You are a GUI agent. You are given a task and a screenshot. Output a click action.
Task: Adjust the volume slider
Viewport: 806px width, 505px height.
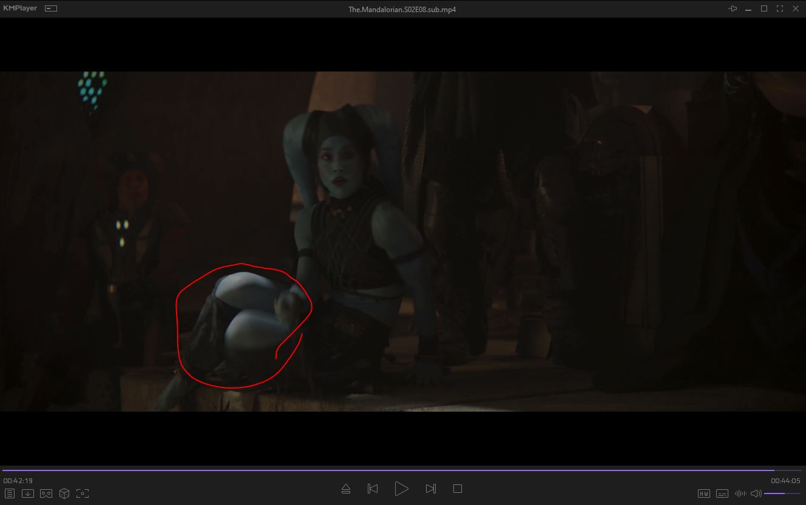pyautogui.click(x=782, y=493)
